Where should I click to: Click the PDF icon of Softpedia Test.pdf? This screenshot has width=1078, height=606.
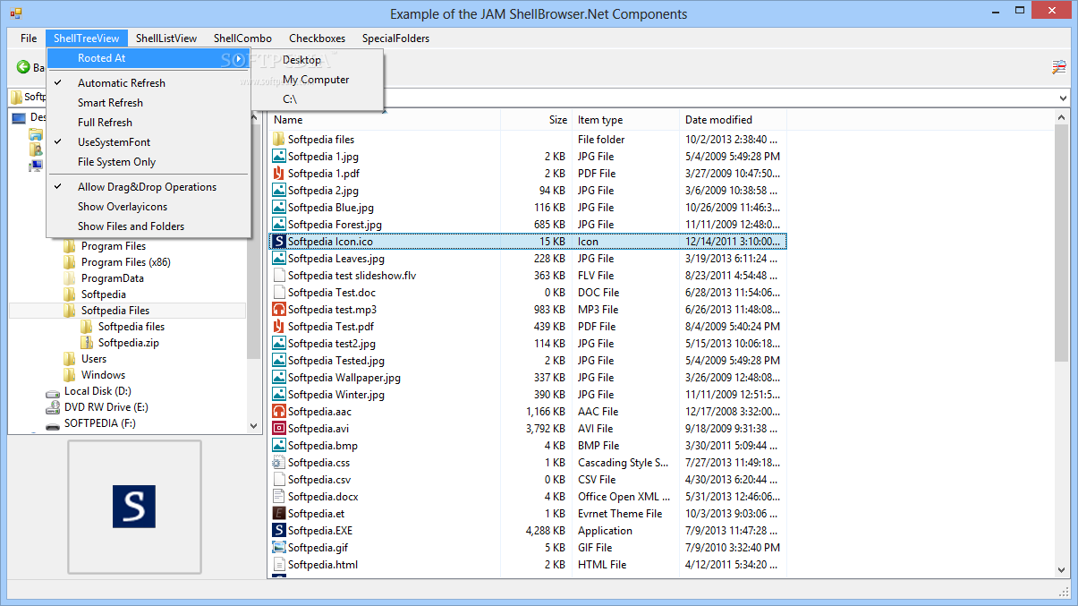pos(279,327)
